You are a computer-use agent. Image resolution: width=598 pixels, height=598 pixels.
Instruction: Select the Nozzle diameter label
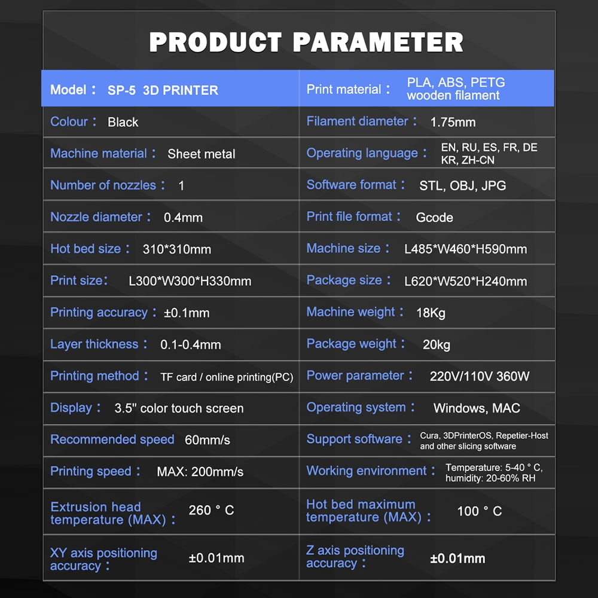coord(97,217)
